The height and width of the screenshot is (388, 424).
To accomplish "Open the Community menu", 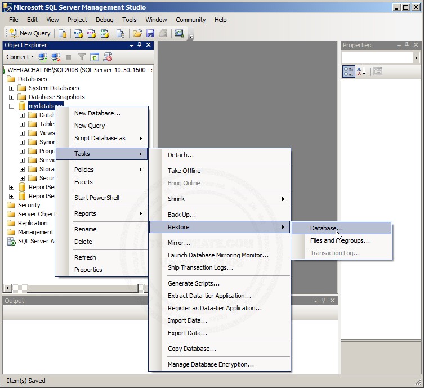I will pos(191,20).
